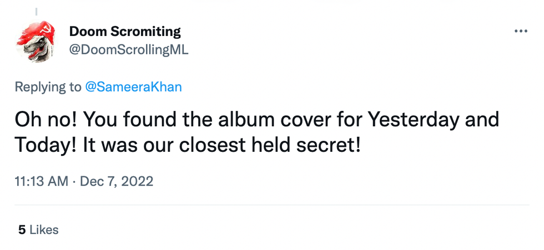Open the Doom Scromiting display name link
The width and height of the screenshot is (544, 250).
pos(125,32)
